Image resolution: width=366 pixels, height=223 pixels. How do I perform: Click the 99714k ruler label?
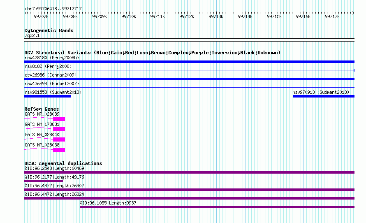pos(245,16)
